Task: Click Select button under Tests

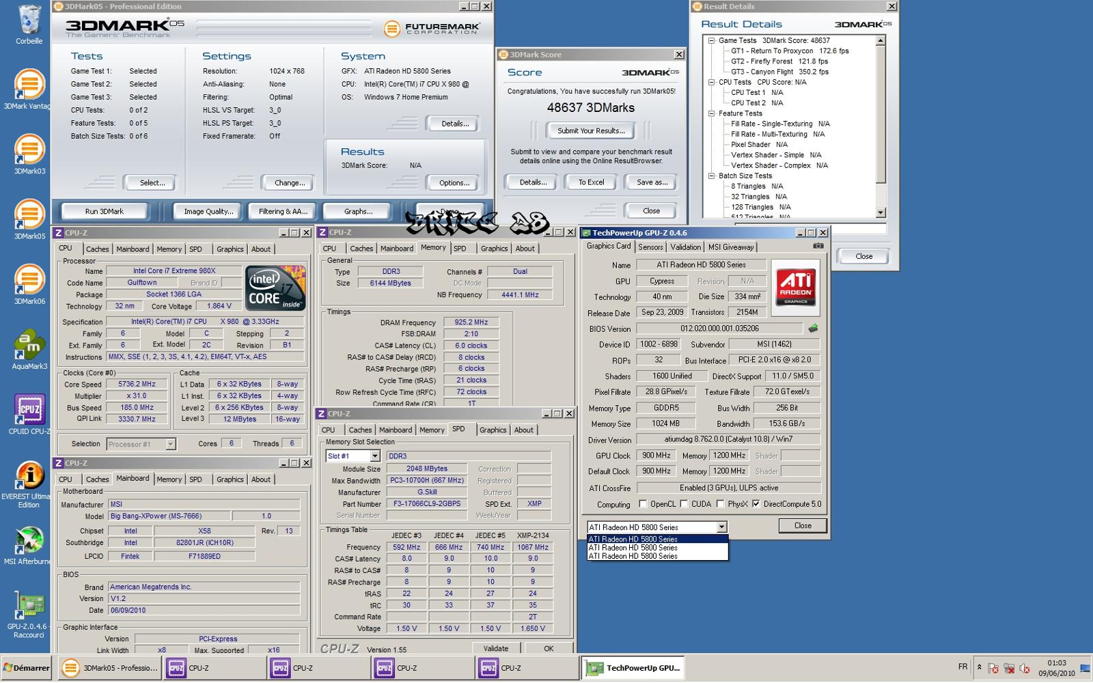Action: point(152,183)
